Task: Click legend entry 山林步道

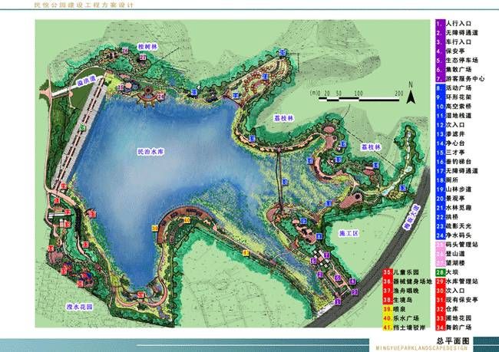Action: 454,189
